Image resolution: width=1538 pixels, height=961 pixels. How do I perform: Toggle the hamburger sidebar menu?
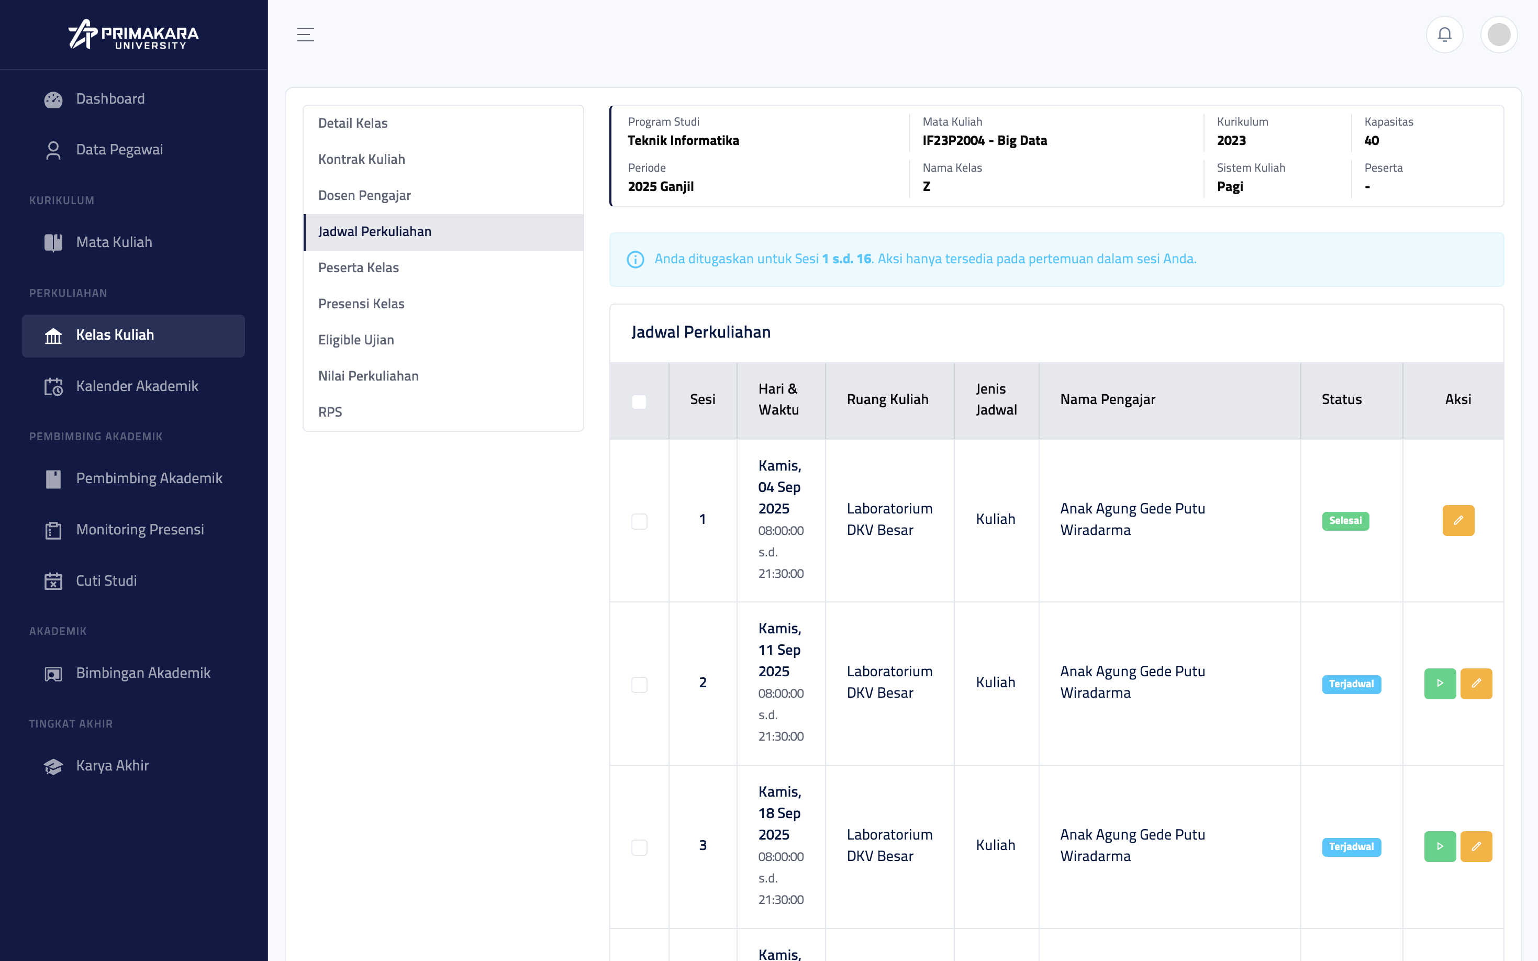click(x=306, y=35)
